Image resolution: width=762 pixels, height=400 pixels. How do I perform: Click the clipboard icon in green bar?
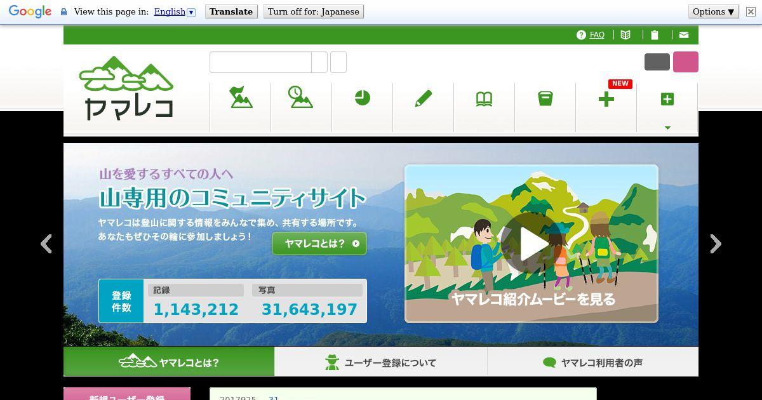click(655, 35)
